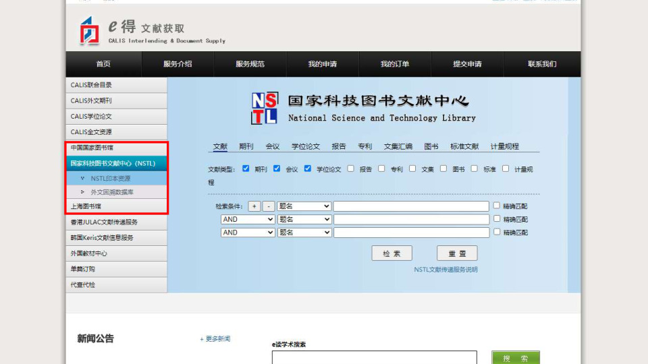Add a search condition with plus button
648x364 pixels.
[254, 206]
